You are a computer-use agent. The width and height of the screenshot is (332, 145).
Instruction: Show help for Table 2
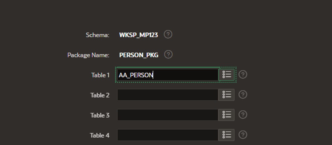tap(243, 95)
